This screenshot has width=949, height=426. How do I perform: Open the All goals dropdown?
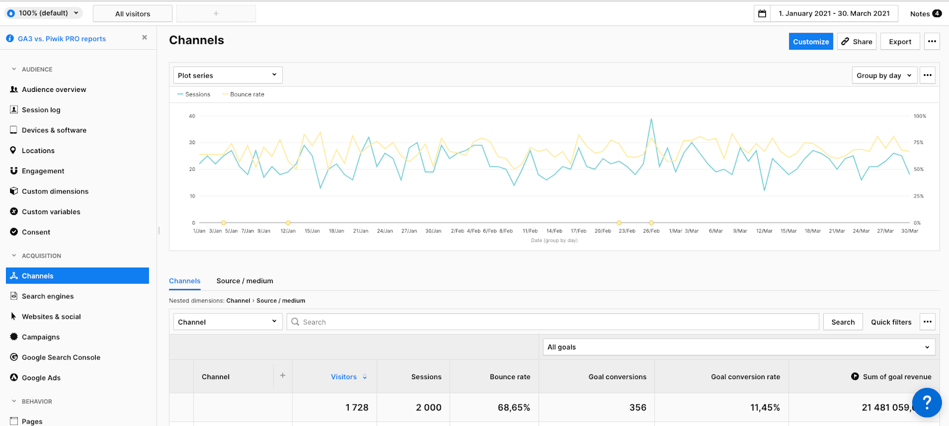tap(738, 347)
